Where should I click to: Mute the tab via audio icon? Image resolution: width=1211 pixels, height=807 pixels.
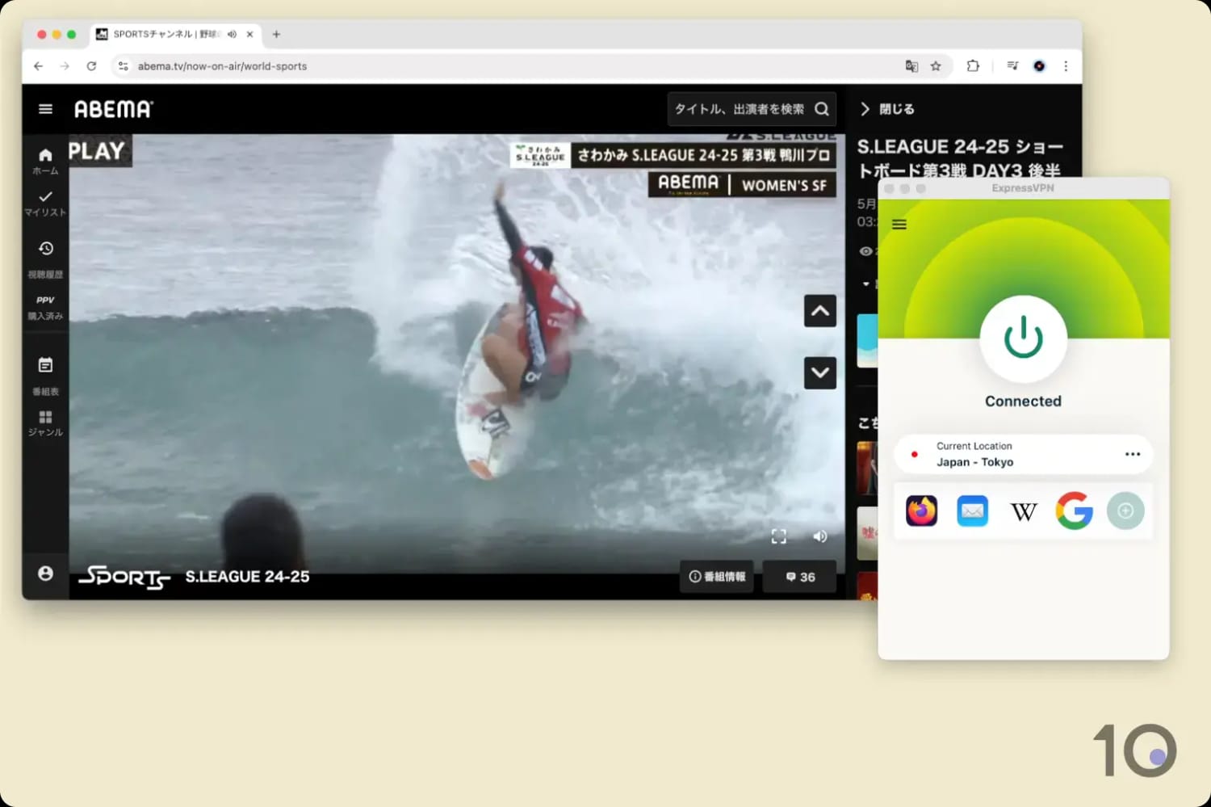point(232,34)
